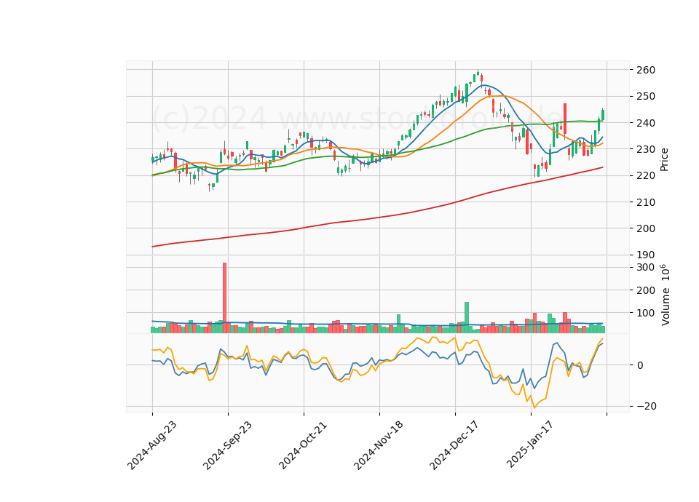Click the 2024-Nov-18 date label

click(x=379, y=445)
